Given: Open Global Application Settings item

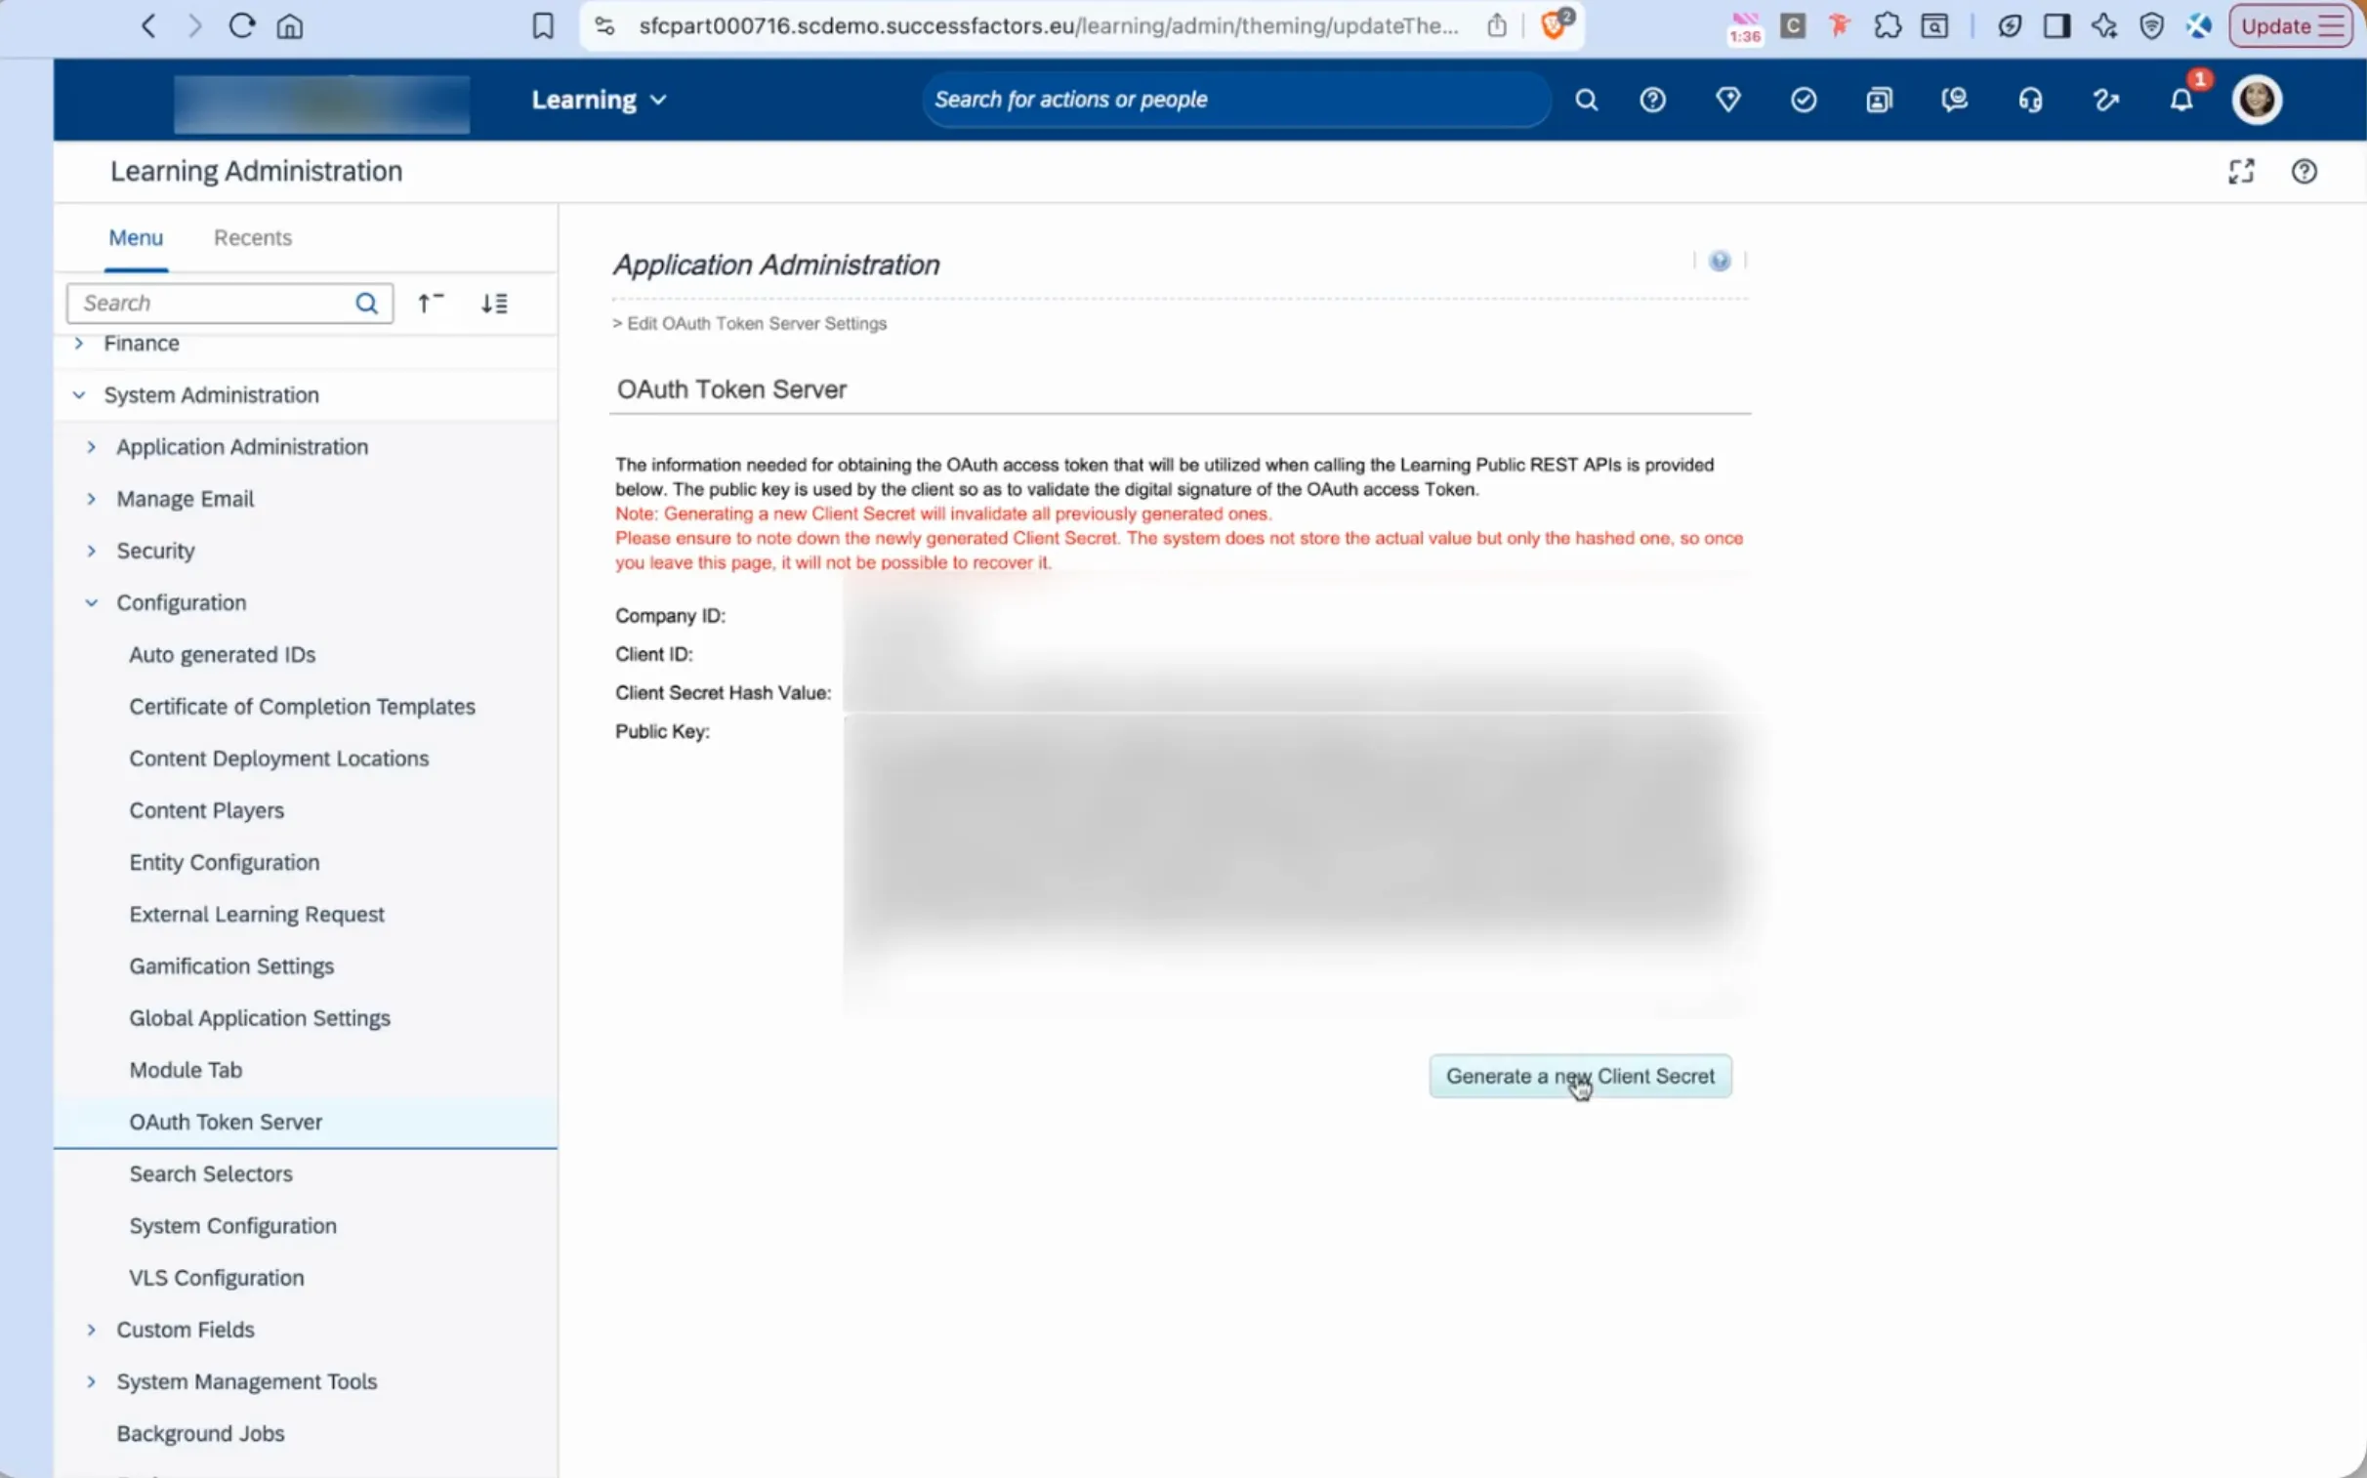Looking at the screenshot, I should (259, 1017).
